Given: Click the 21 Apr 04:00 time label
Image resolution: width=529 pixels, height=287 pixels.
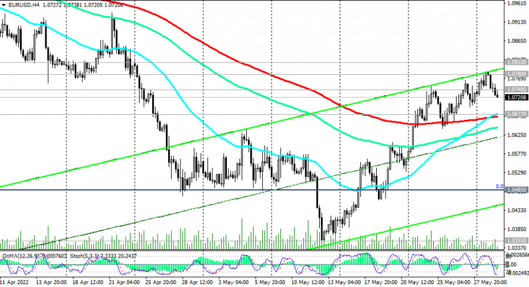Looking at the screenshot, I should (x=124, y=282).
